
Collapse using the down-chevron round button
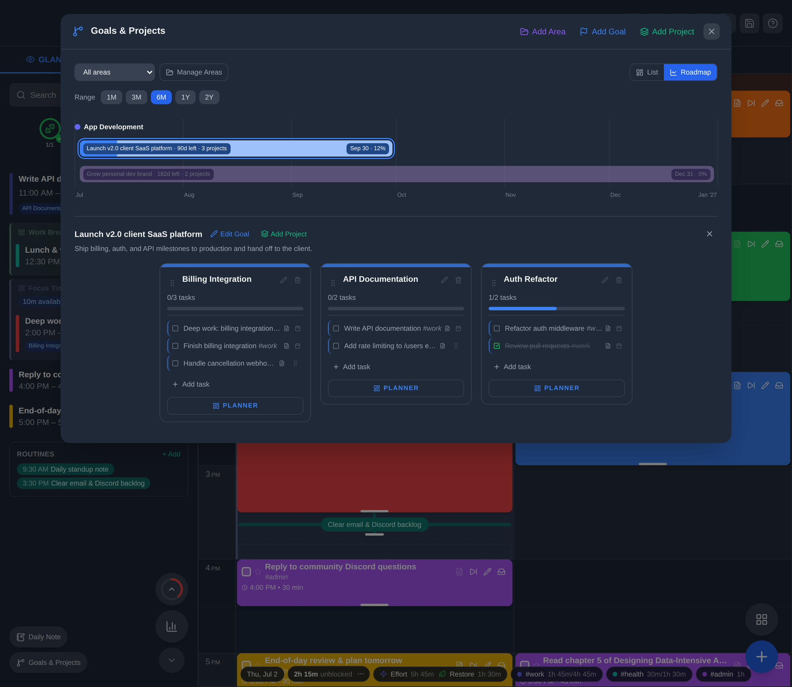[172, 660]
